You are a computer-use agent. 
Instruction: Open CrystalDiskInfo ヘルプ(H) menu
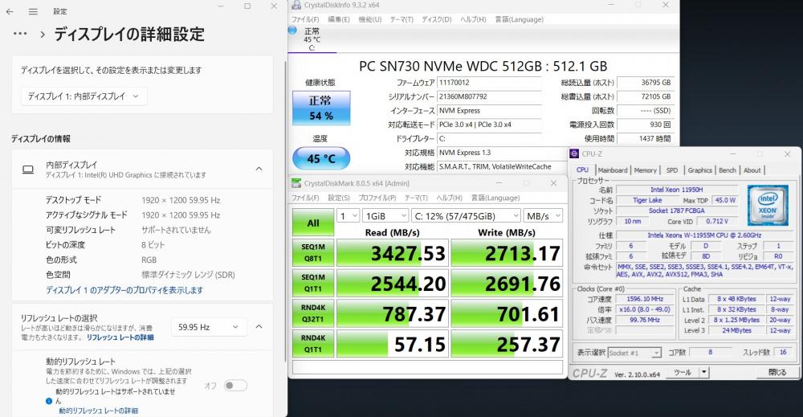(x=473, y=19)
